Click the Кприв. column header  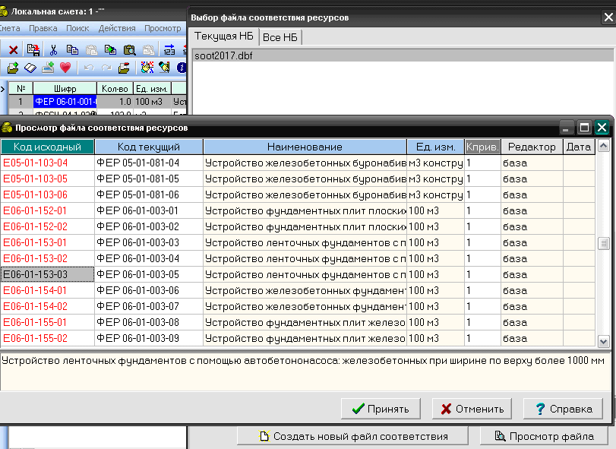[x=482, y=147]
